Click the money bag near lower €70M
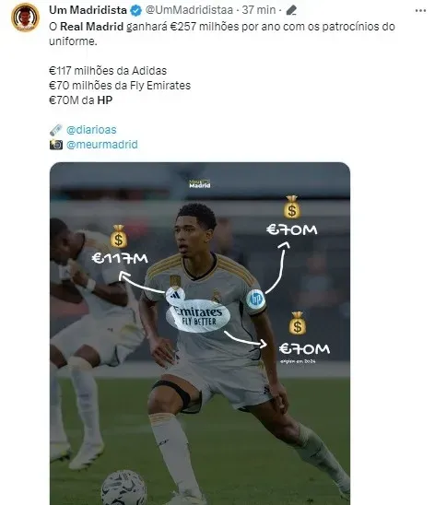 tap(297, 323)
